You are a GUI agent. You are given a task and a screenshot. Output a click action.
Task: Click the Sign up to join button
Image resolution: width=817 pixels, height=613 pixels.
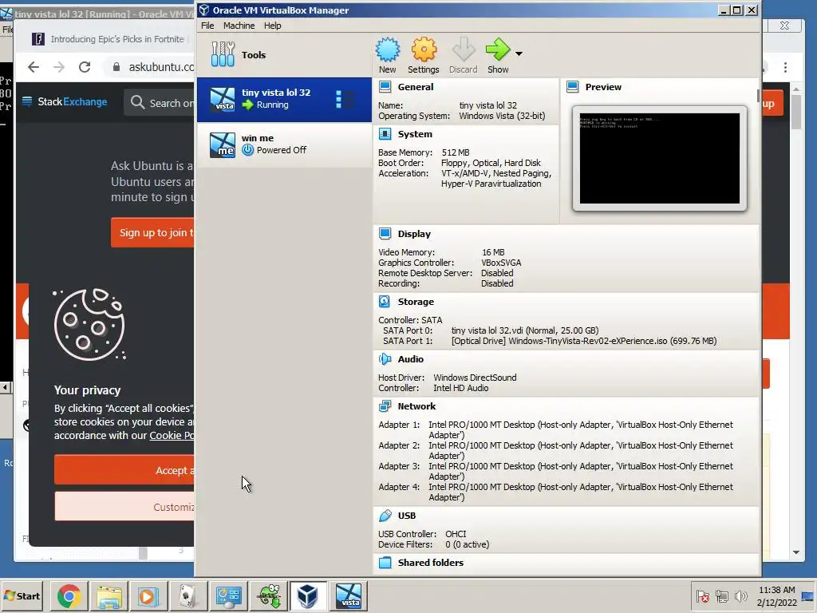coord(152,232)
